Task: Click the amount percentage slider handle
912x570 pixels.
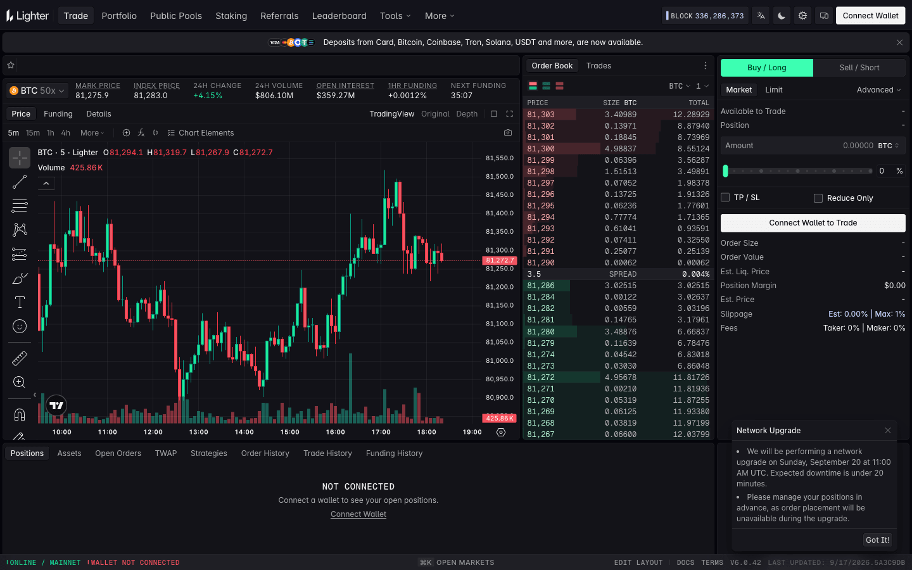Action: tap(725, 171)
